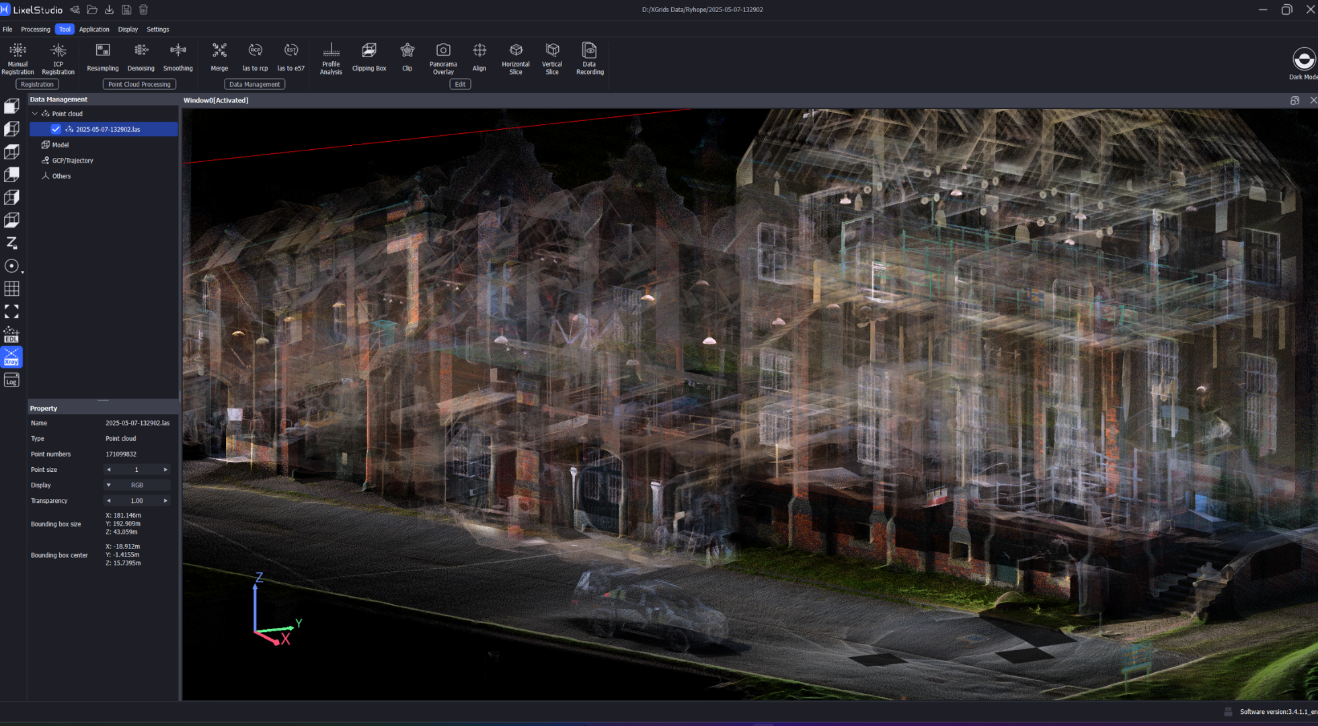The width and height of the screenshot is (1318, 726).
Task: Launch the Profile Analysis tool
Action: click(x=330, y=58)
